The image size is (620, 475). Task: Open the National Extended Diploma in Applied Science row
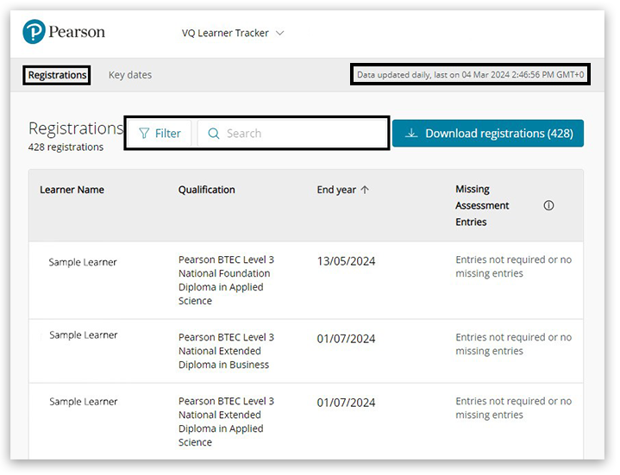(x=225, y=422)
